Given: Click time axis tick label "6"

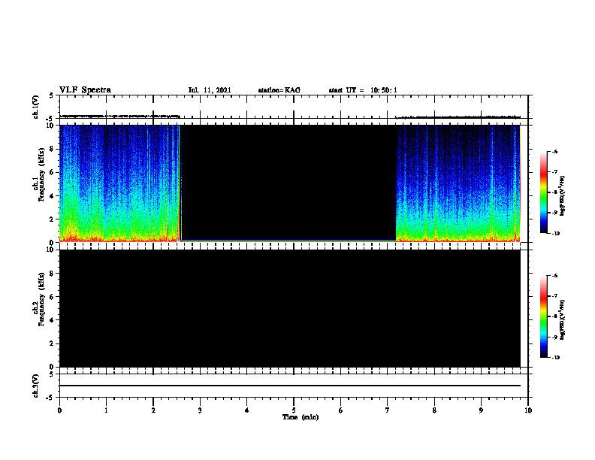Looking at the screenshot, I should tap(341, 410).
